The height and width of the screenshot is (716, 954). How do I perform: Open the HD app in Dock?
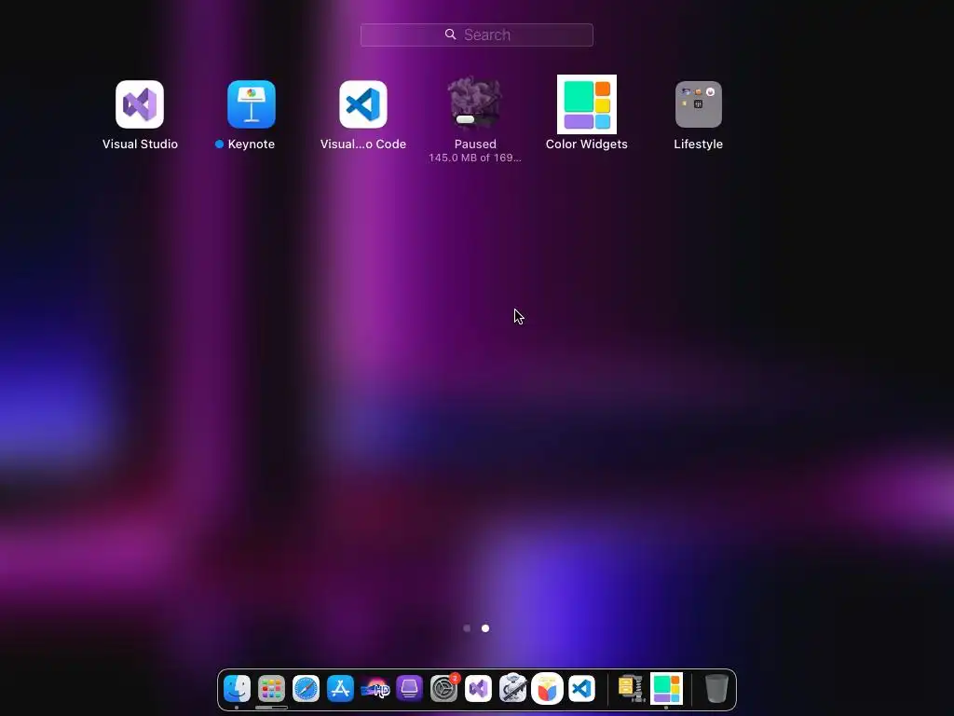coord(375,689)
